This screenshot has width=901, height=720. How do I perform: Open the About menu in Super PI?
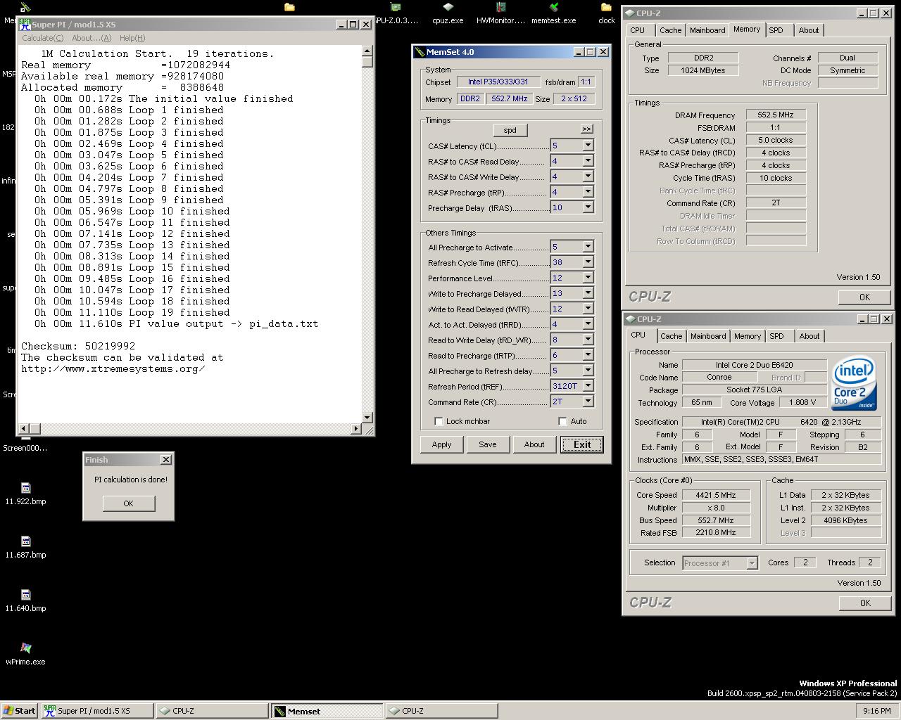(x=92, y=38)
